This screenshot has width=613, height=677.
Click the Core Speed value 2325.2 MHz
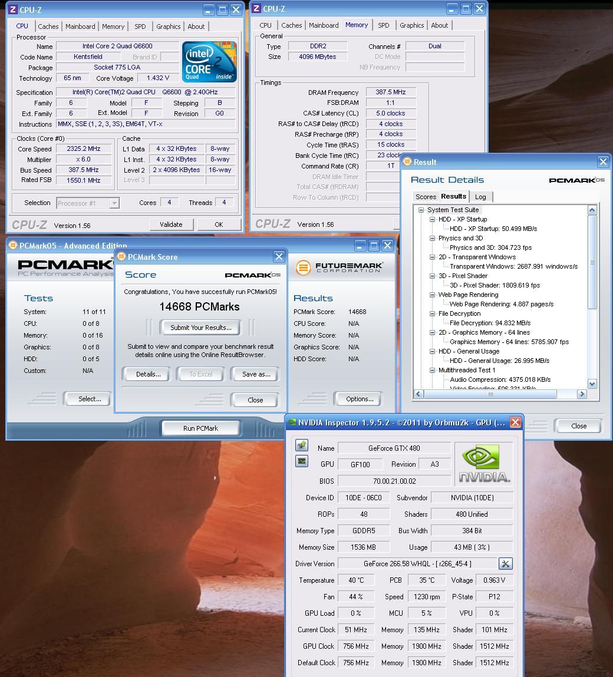(x=83, y=148)
